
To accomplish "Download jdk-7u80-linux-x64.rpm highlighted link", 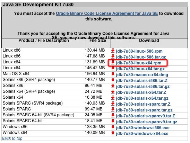I will [139, 63].
